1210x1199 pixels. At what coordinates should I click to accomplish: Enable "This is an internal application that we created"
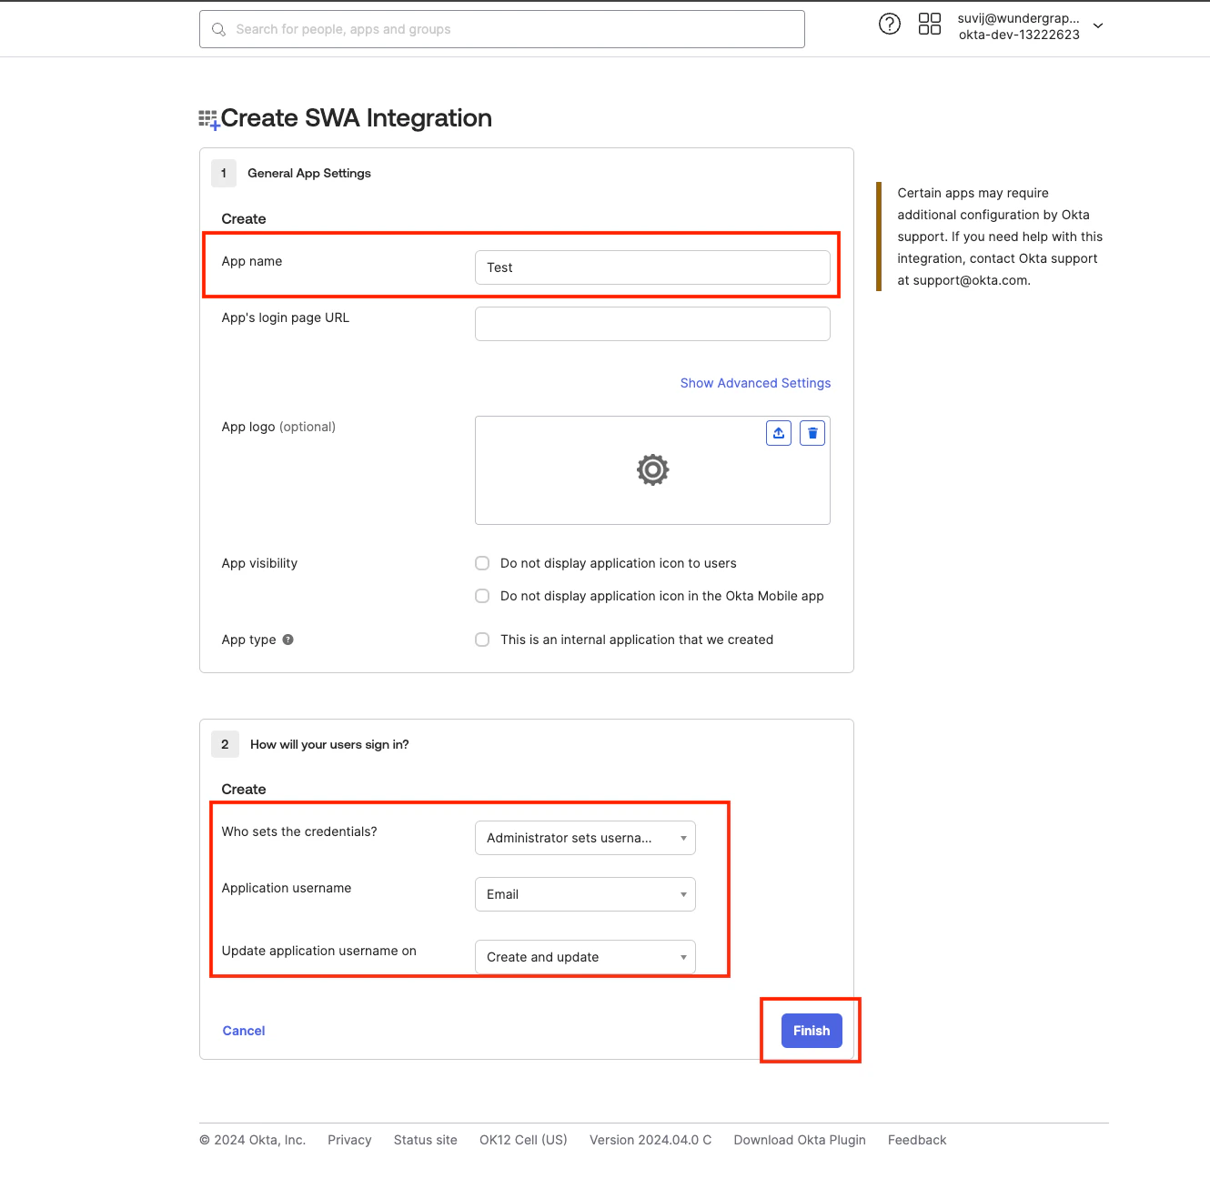click(481, 640)
